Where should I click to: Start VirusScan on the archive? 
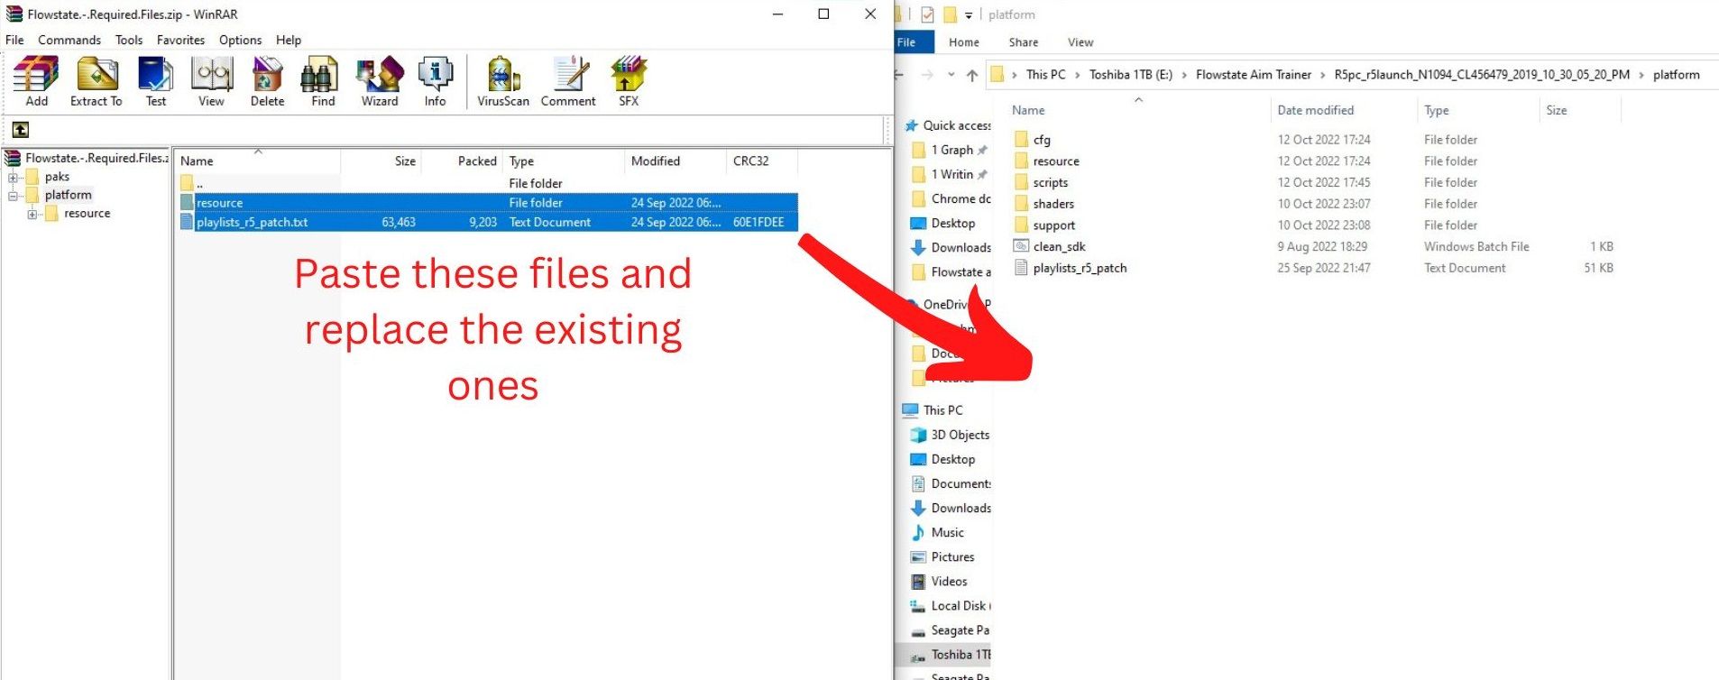[x=503, y=81]
